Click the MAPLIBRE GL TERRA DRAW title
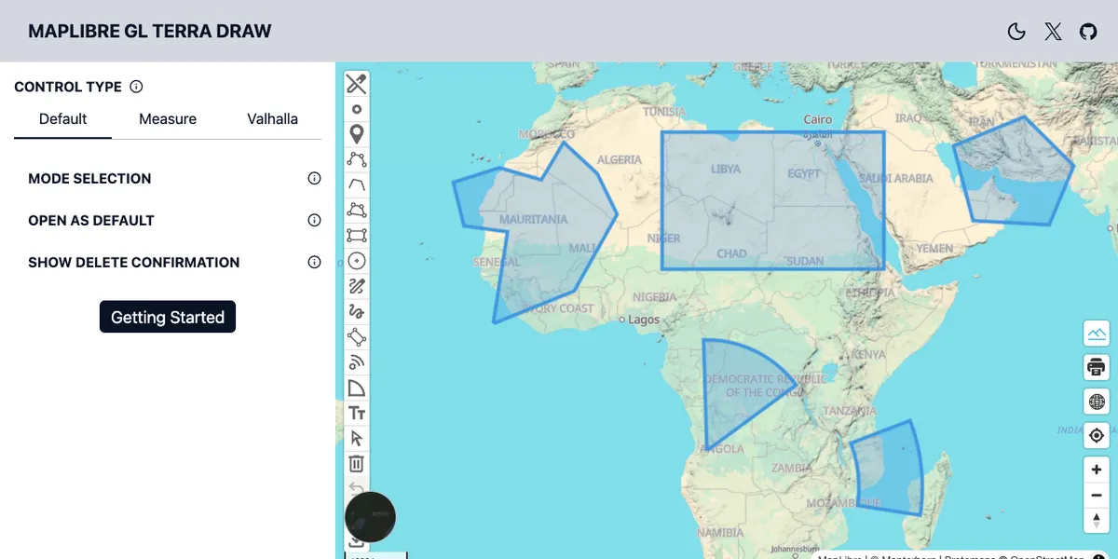 [x=150, y=32]
